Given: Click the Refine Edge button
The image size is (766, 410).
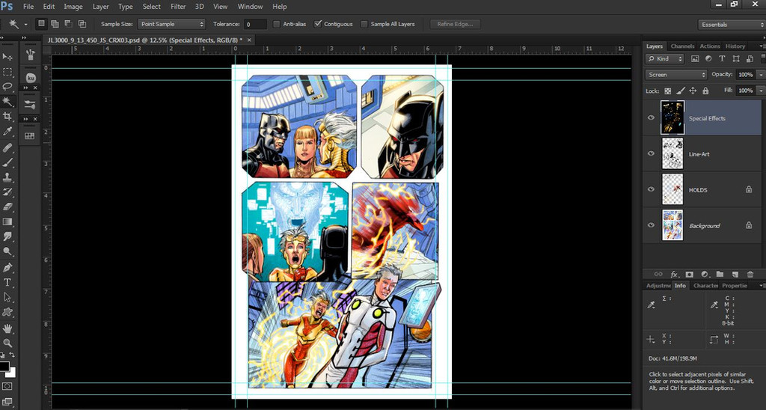Looking at the screenshot, I should point(456,24).
